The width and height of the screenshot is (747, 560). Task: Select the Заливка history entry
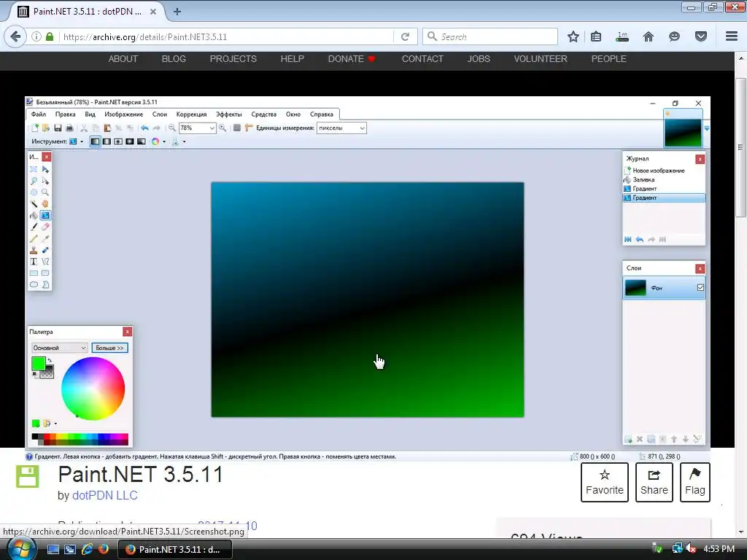(664, 179)
